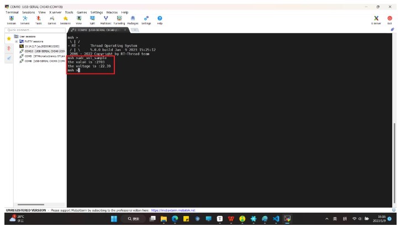Click the Tools icon in the toolbar
The width and height of the screenshot is (401, 226).
click(x=38, y=20)
